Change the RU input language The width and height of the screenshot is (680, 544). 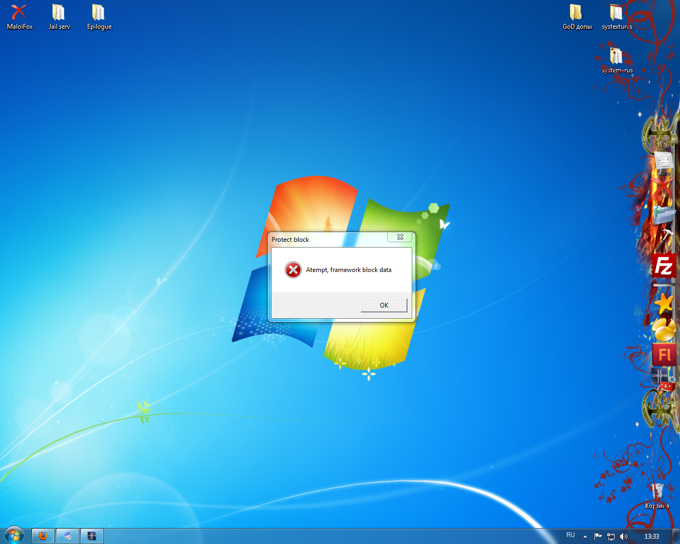(x=571, y=535)
